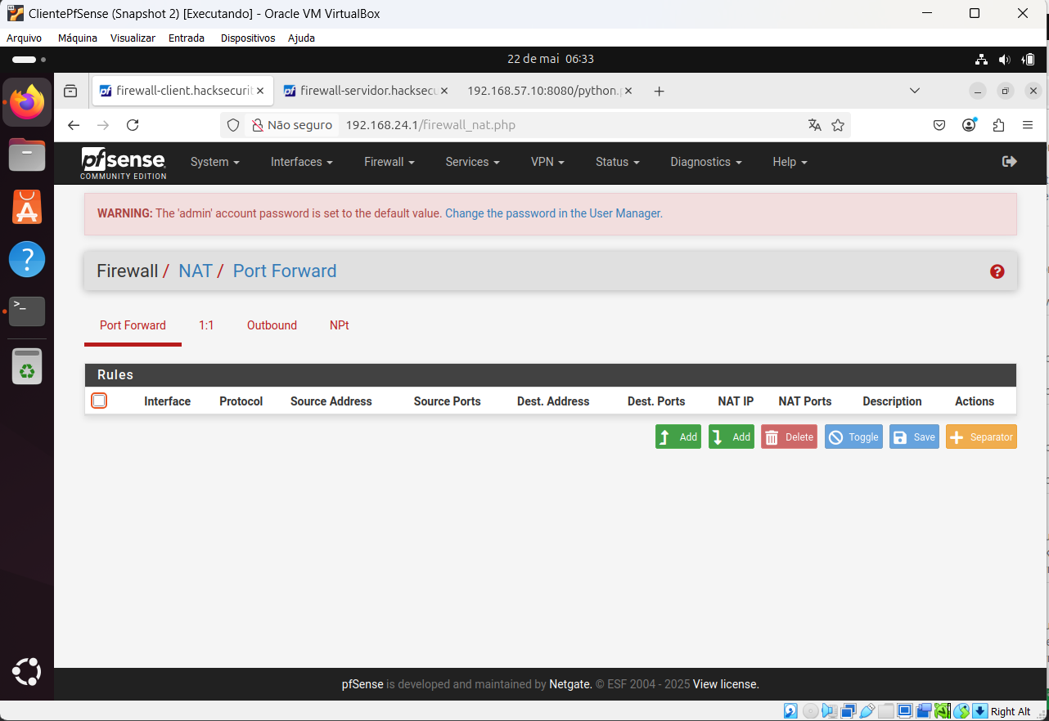Bookmark page with the star icon
Screen dimensions: 1049x721
point(838,125)
